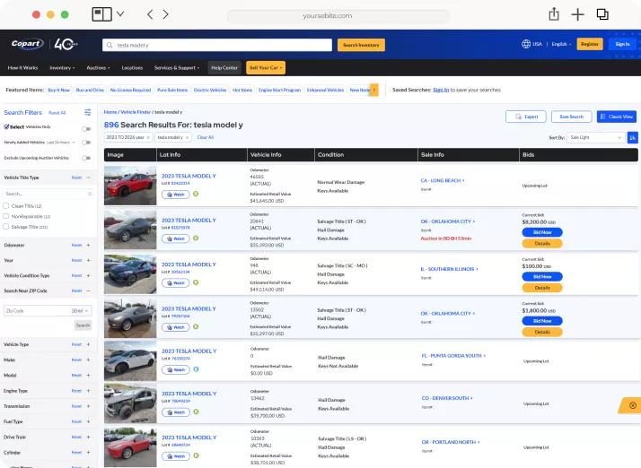Click the Search Inventory button
This screenshot has height=468, width=641.
[x=361, y=45]
